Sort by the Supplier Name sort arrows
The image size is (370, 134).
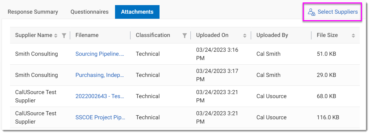[56, 35]
